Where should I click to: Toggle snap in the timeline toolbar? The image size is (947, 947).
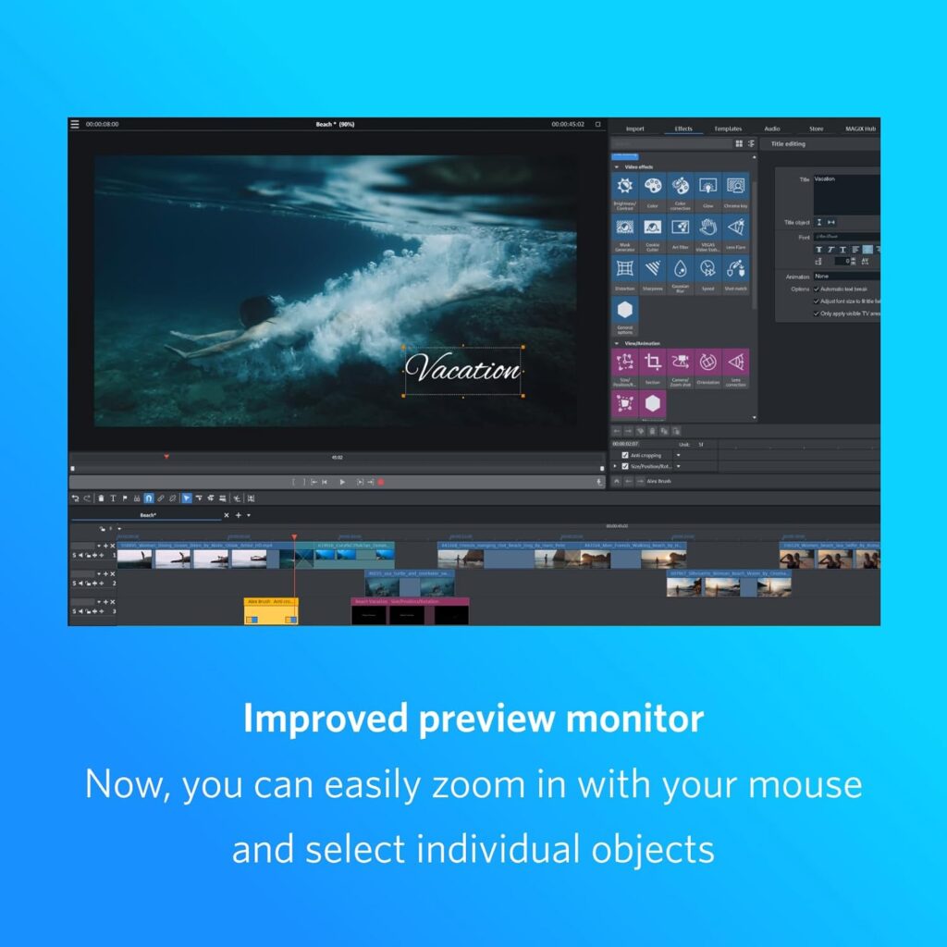(151, 498)
